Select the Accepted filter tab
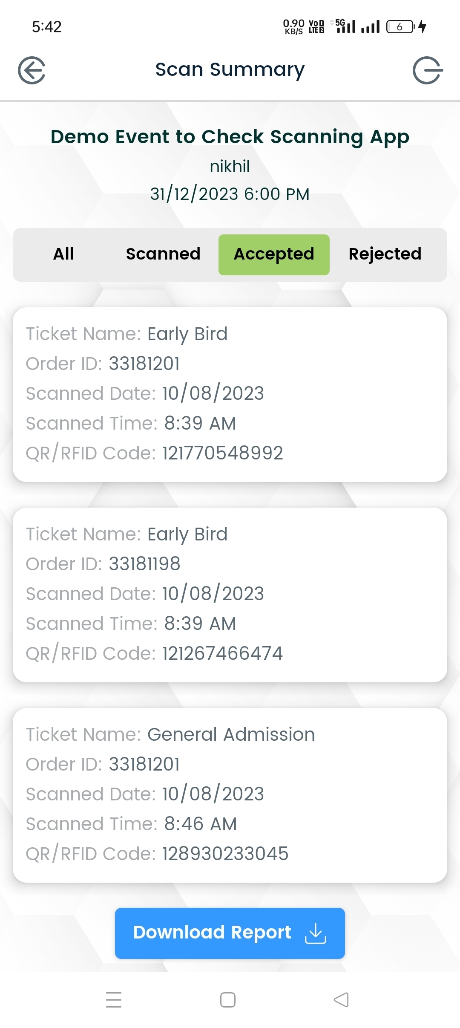 pos(274,254)
